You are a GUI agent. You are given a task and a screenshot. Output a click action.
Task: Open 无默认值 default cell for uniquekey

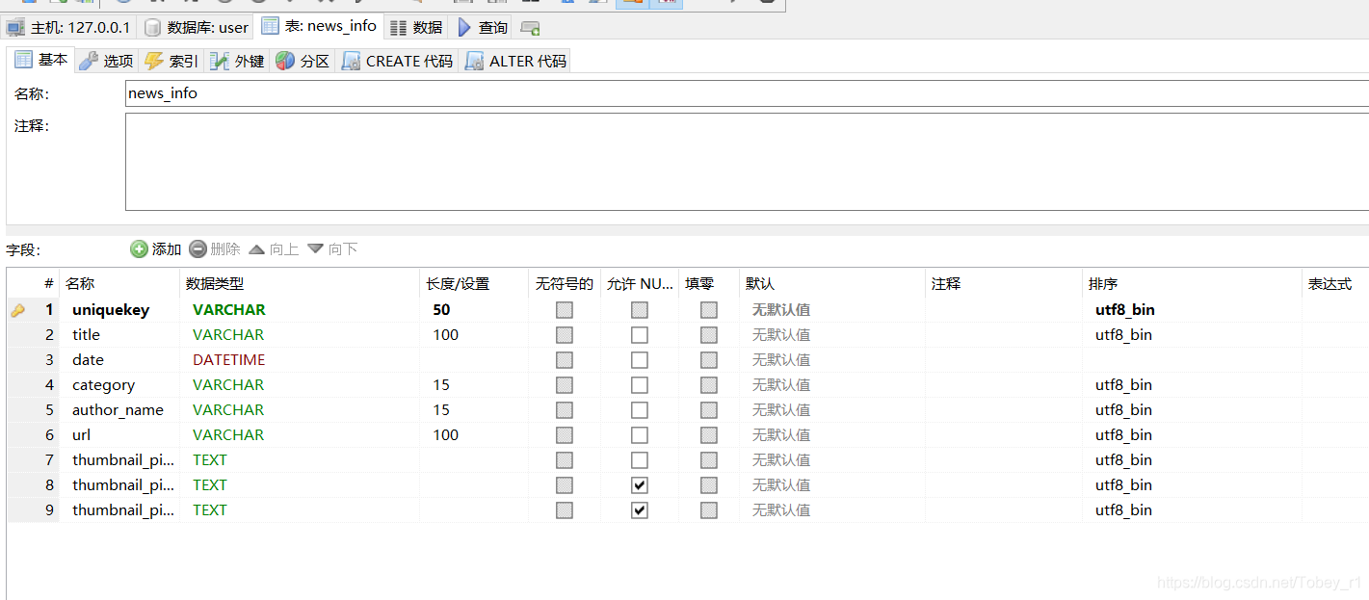pyautogui.click(x=781, y=310)
